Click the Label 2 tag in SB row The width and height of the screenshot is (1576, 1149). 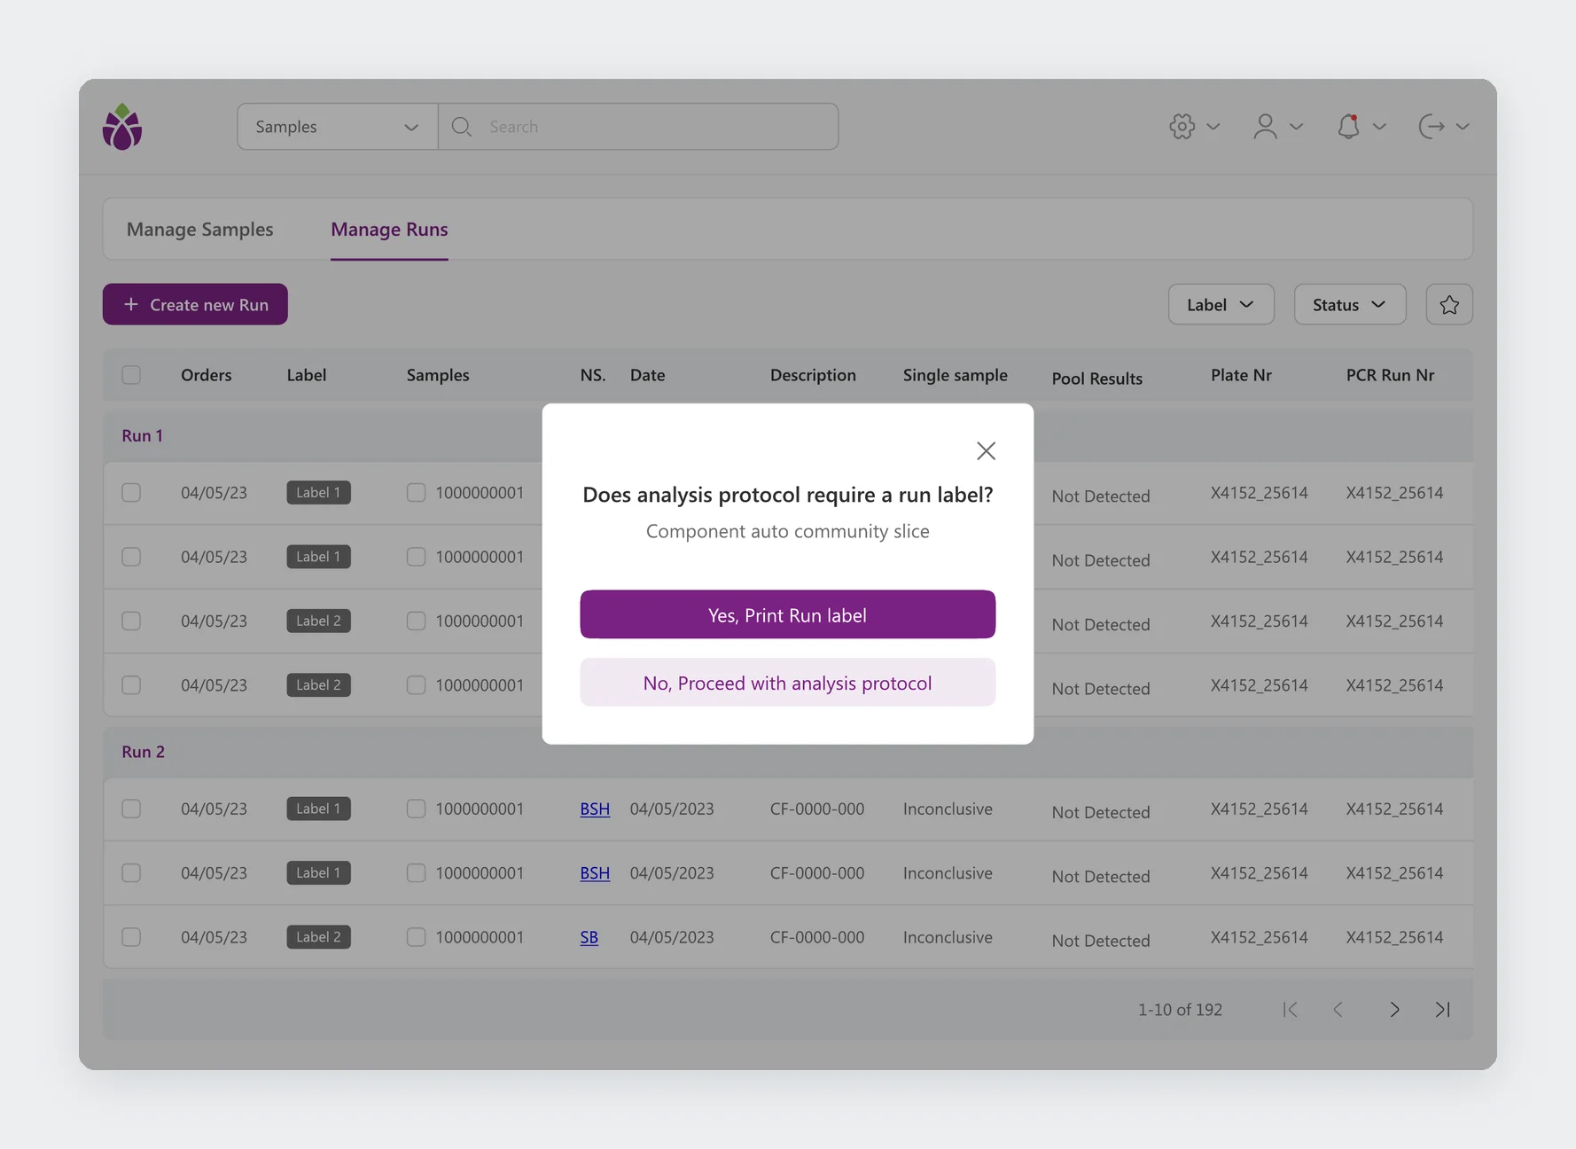click(318, 937)
